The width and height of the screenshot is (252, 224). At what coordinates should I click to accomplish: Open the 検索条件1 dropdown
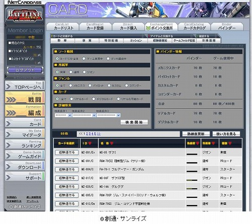tap(64, 115)
